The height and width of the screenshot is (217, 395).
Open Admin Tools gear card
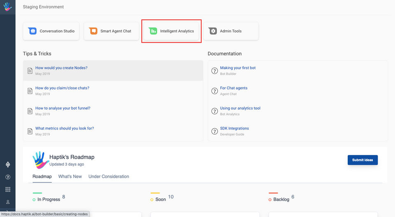231,31
